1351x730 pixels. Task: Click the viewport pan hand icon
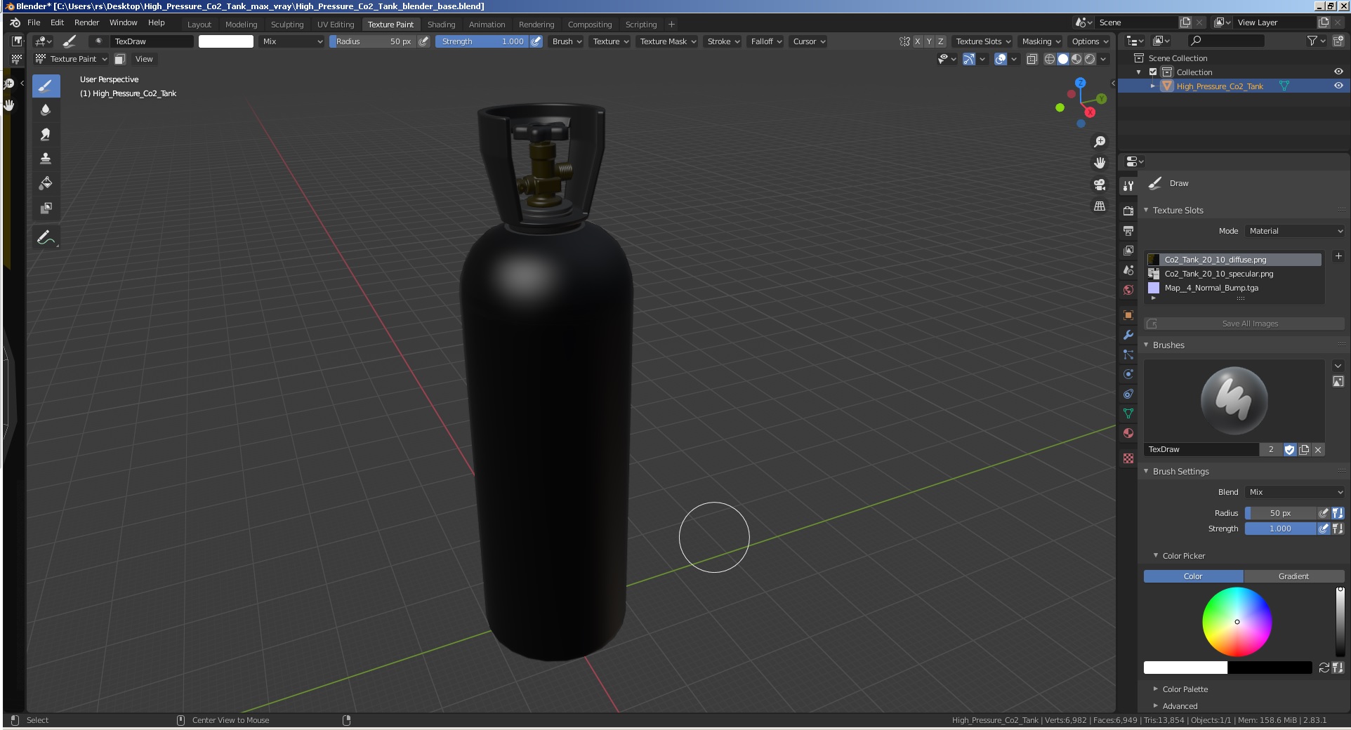pos(1100,163)
